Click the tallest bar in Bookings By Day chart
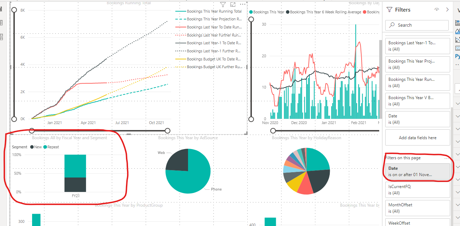The image size is (460, 226). (356, 71)
